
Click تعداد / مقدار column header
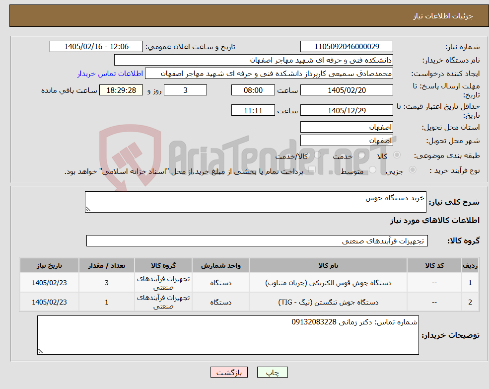click(x=106, y=265)
